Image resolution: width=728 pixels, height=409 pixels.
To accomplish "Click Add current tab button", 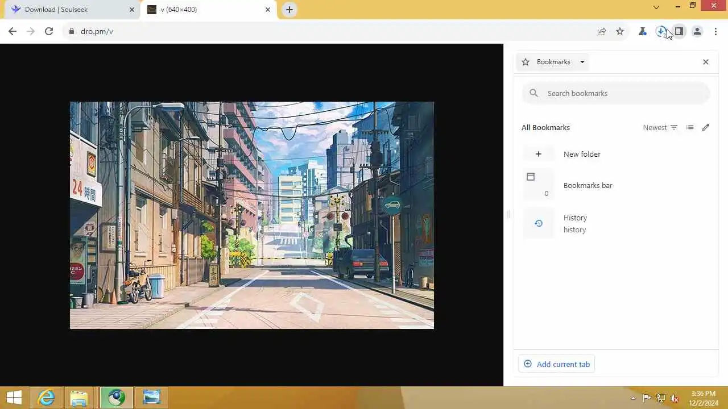I will pos(557,364).
